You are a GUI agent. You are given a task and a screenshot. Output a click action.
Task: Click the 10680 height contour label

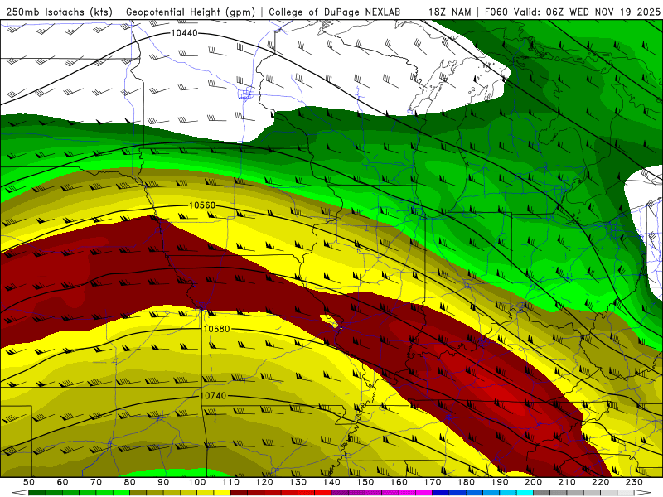tap(216, 328)
